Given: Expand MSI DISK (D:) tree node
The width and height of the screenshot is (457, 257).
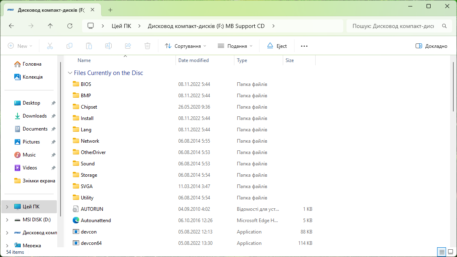Looking at the screenshot, I should (x=7, y=220).
